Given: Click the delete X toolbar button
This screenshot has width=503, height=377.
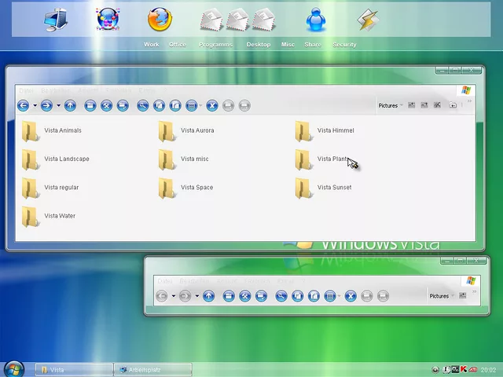Looking at the screenshot, I should (x=211, y=105).
